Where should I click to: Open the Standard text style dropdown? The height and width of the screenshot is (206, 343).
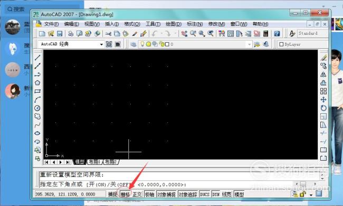(313, 33)
